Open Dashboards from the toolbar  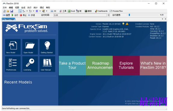click(x=101, y=11)
